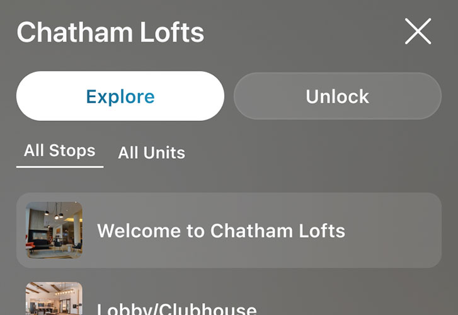Select the clubhouse kitchen photo in the second row
The image size is (458, 315).
(54, 299)
